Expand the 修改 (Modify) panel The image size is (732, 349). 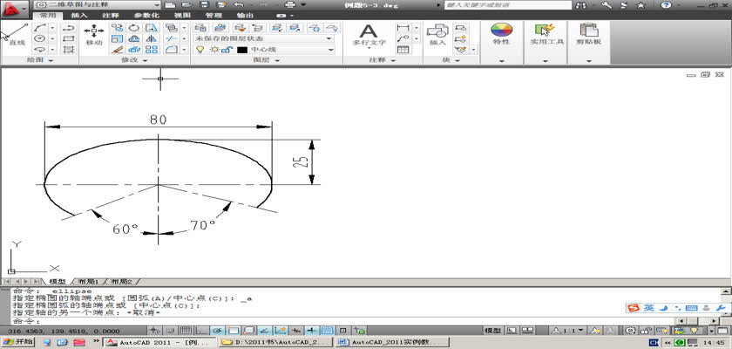[x=134, y=60]
